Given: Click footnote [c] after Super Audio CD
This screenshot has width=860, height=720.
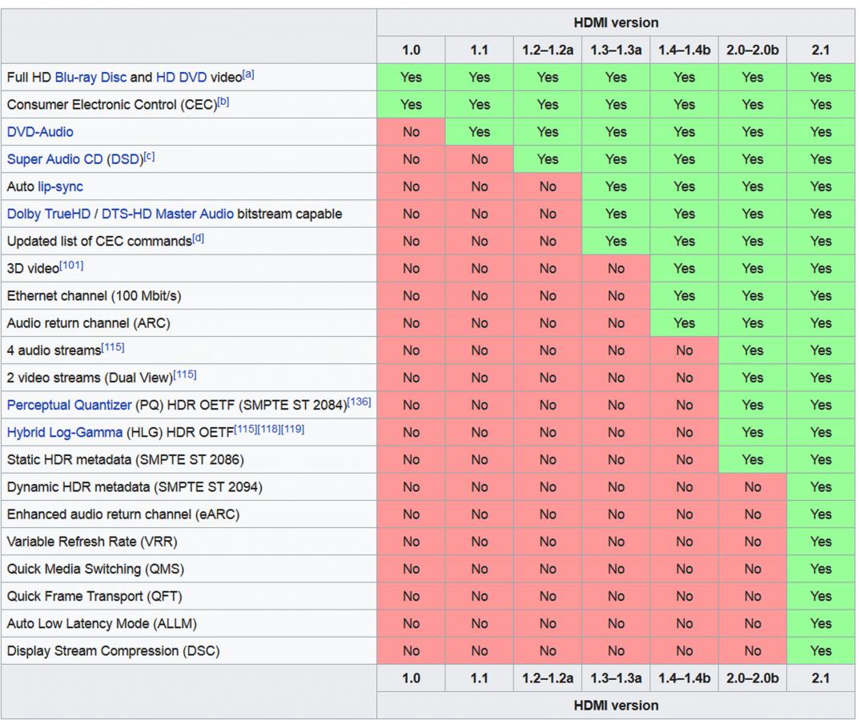Looking at the screenshot, I should point(149,156).
